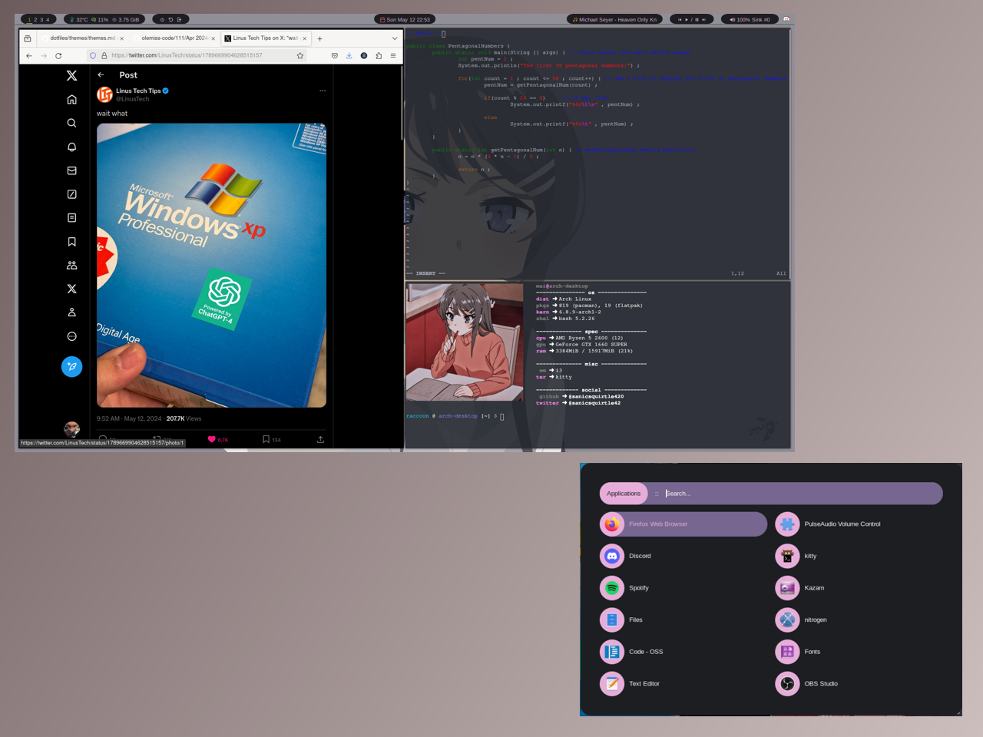Click the blue compose Post button
Viewport: 983px width, 737px height.
(x=71, y=366)
